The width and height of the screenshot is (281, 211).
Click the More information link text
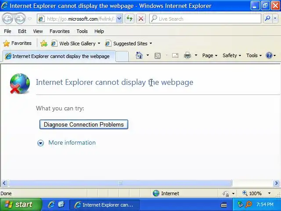(72, 142)
